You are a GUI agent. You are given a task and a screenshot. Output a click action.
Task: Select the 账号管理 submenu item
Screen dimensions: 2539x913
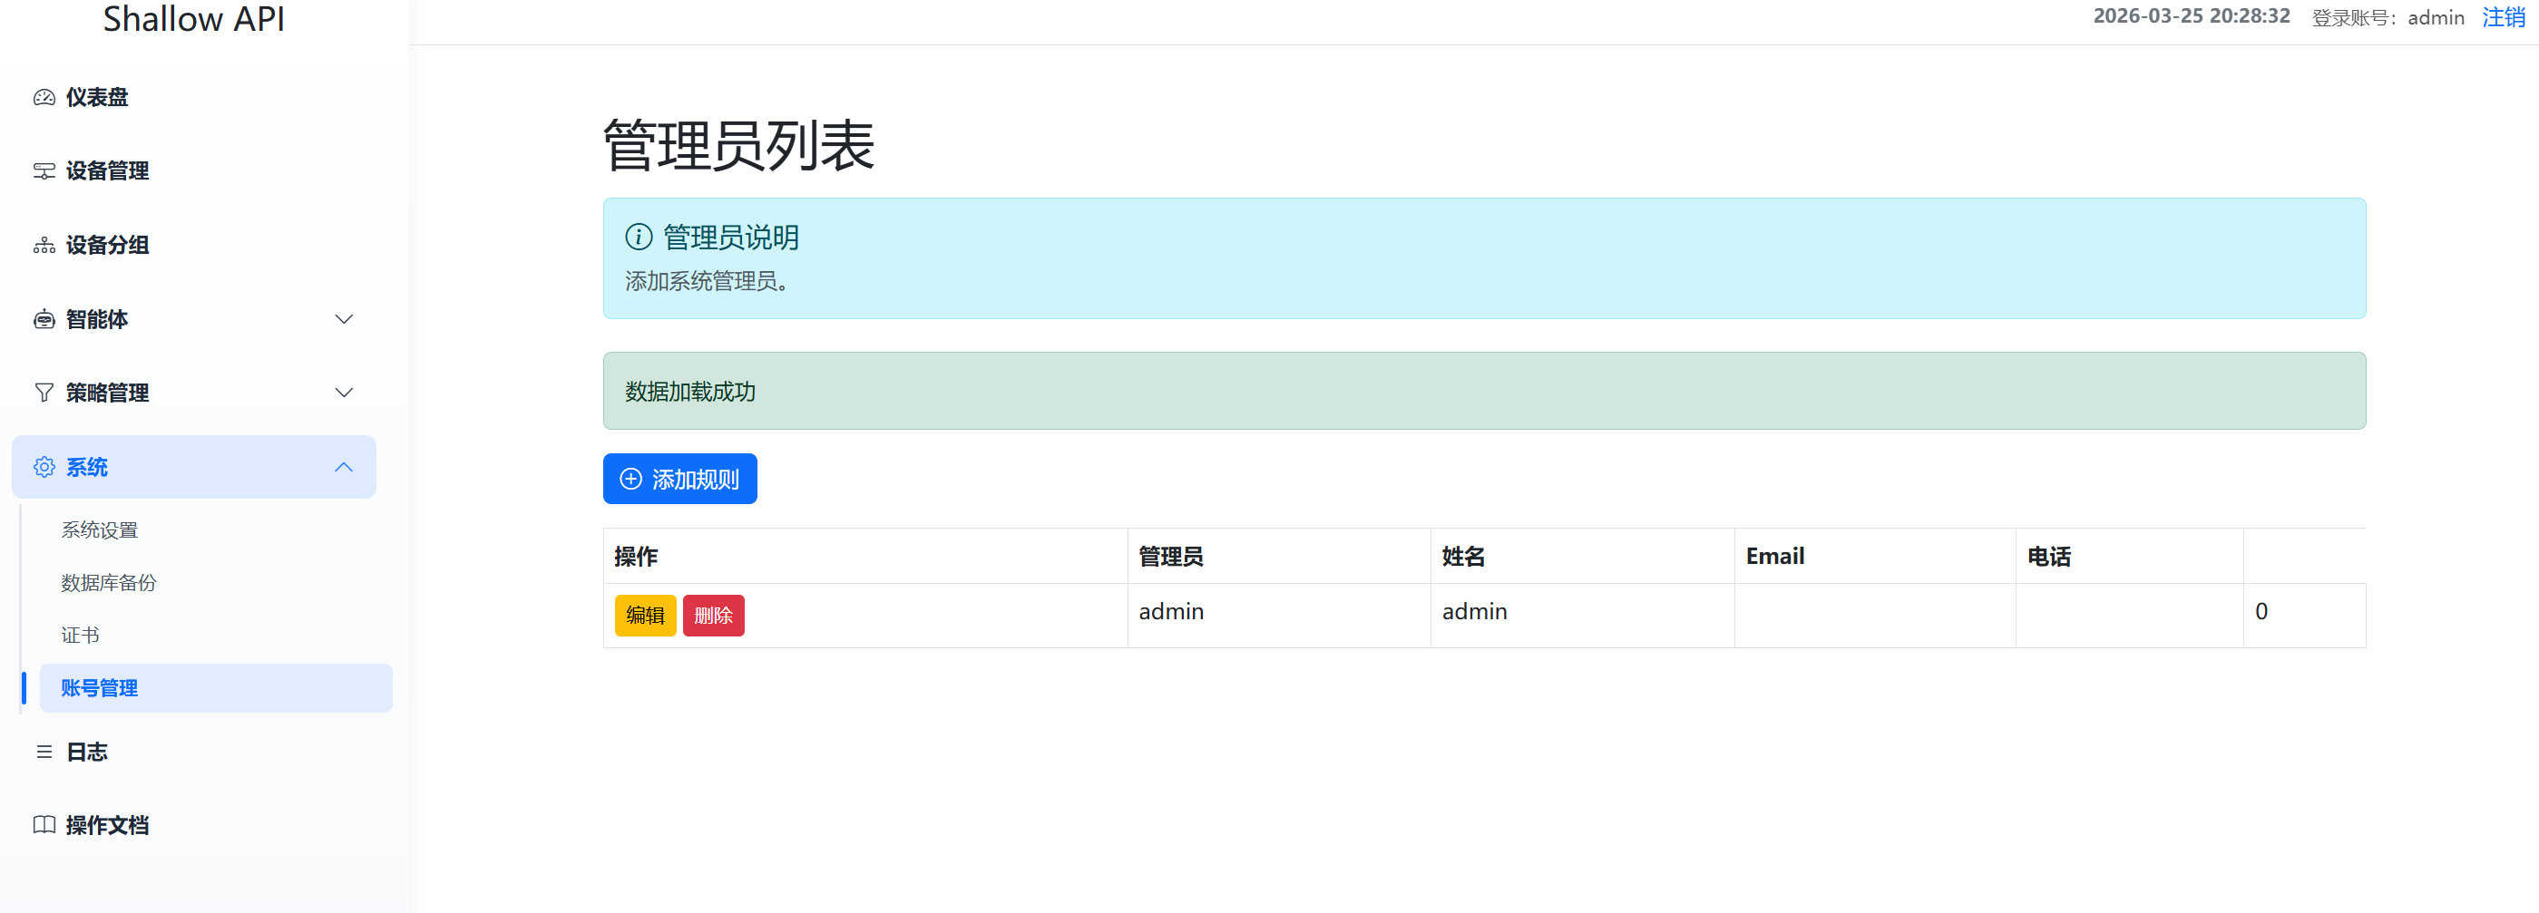(100, 688)
